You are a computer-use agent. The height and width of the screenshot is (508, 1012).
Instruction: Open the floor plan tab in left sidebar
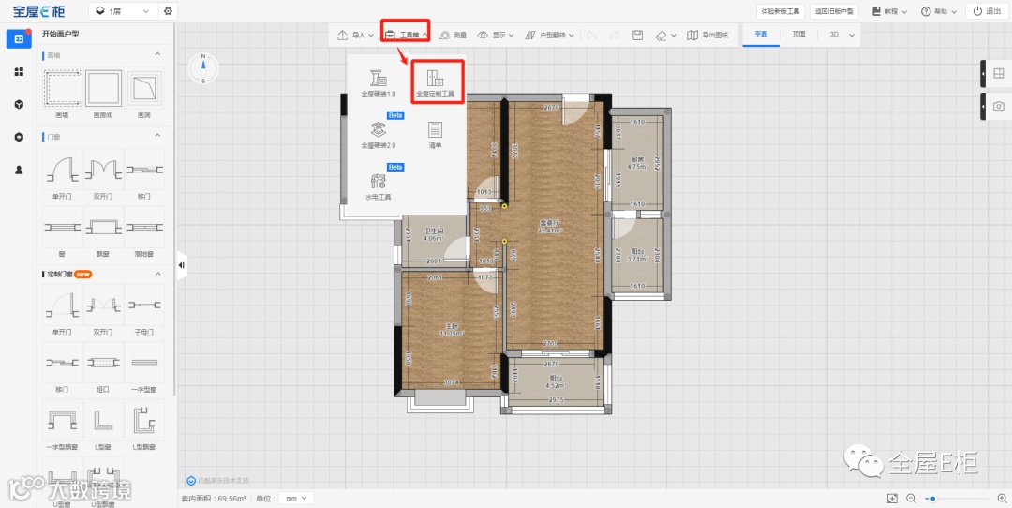click(19, 38)
